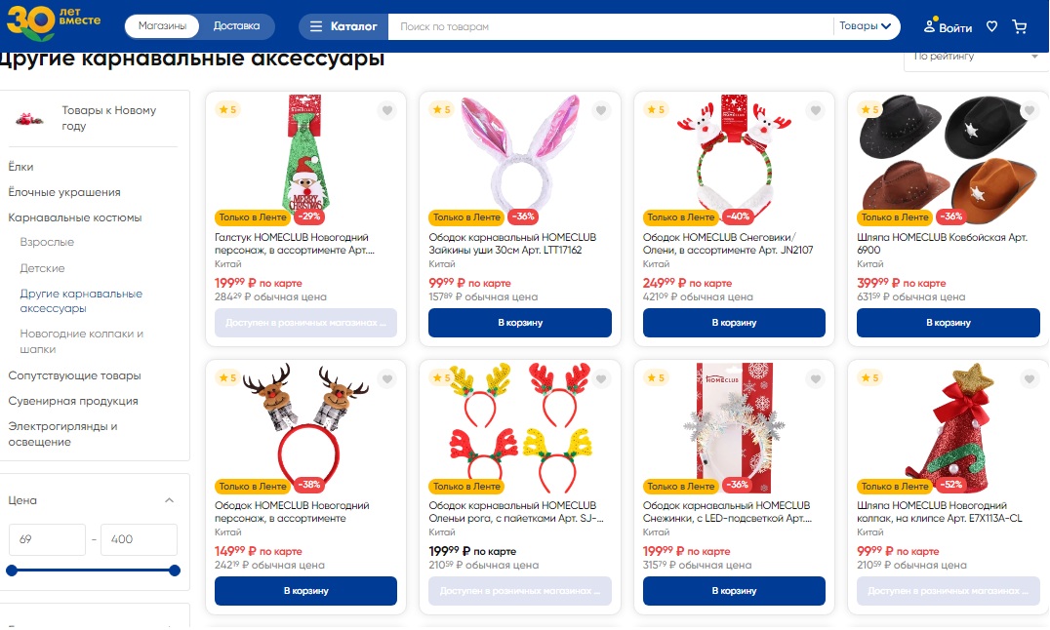
Task: Open the Каталог menu
Action: [x=343, y=26]
